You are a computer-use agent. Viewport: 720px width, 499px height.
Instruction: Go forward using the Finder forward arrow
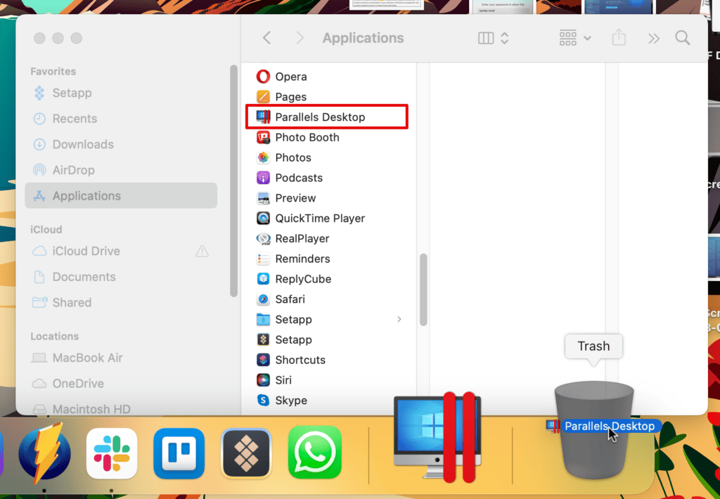click(x=300, y=38)
